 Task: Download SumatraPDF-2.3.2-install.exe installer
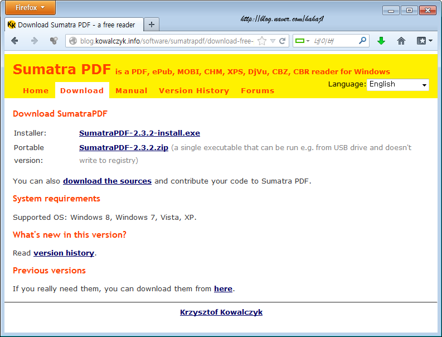point(139,133)
